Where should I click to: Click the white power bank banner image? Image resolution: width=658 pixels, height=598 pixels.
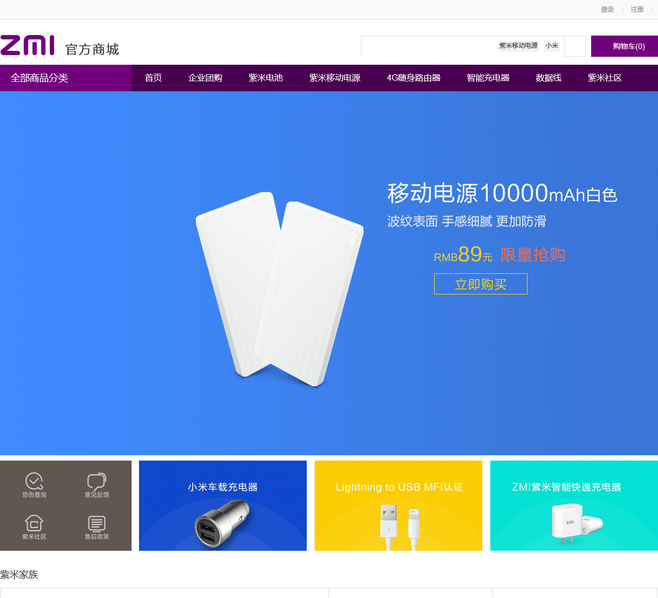point(280,289)
